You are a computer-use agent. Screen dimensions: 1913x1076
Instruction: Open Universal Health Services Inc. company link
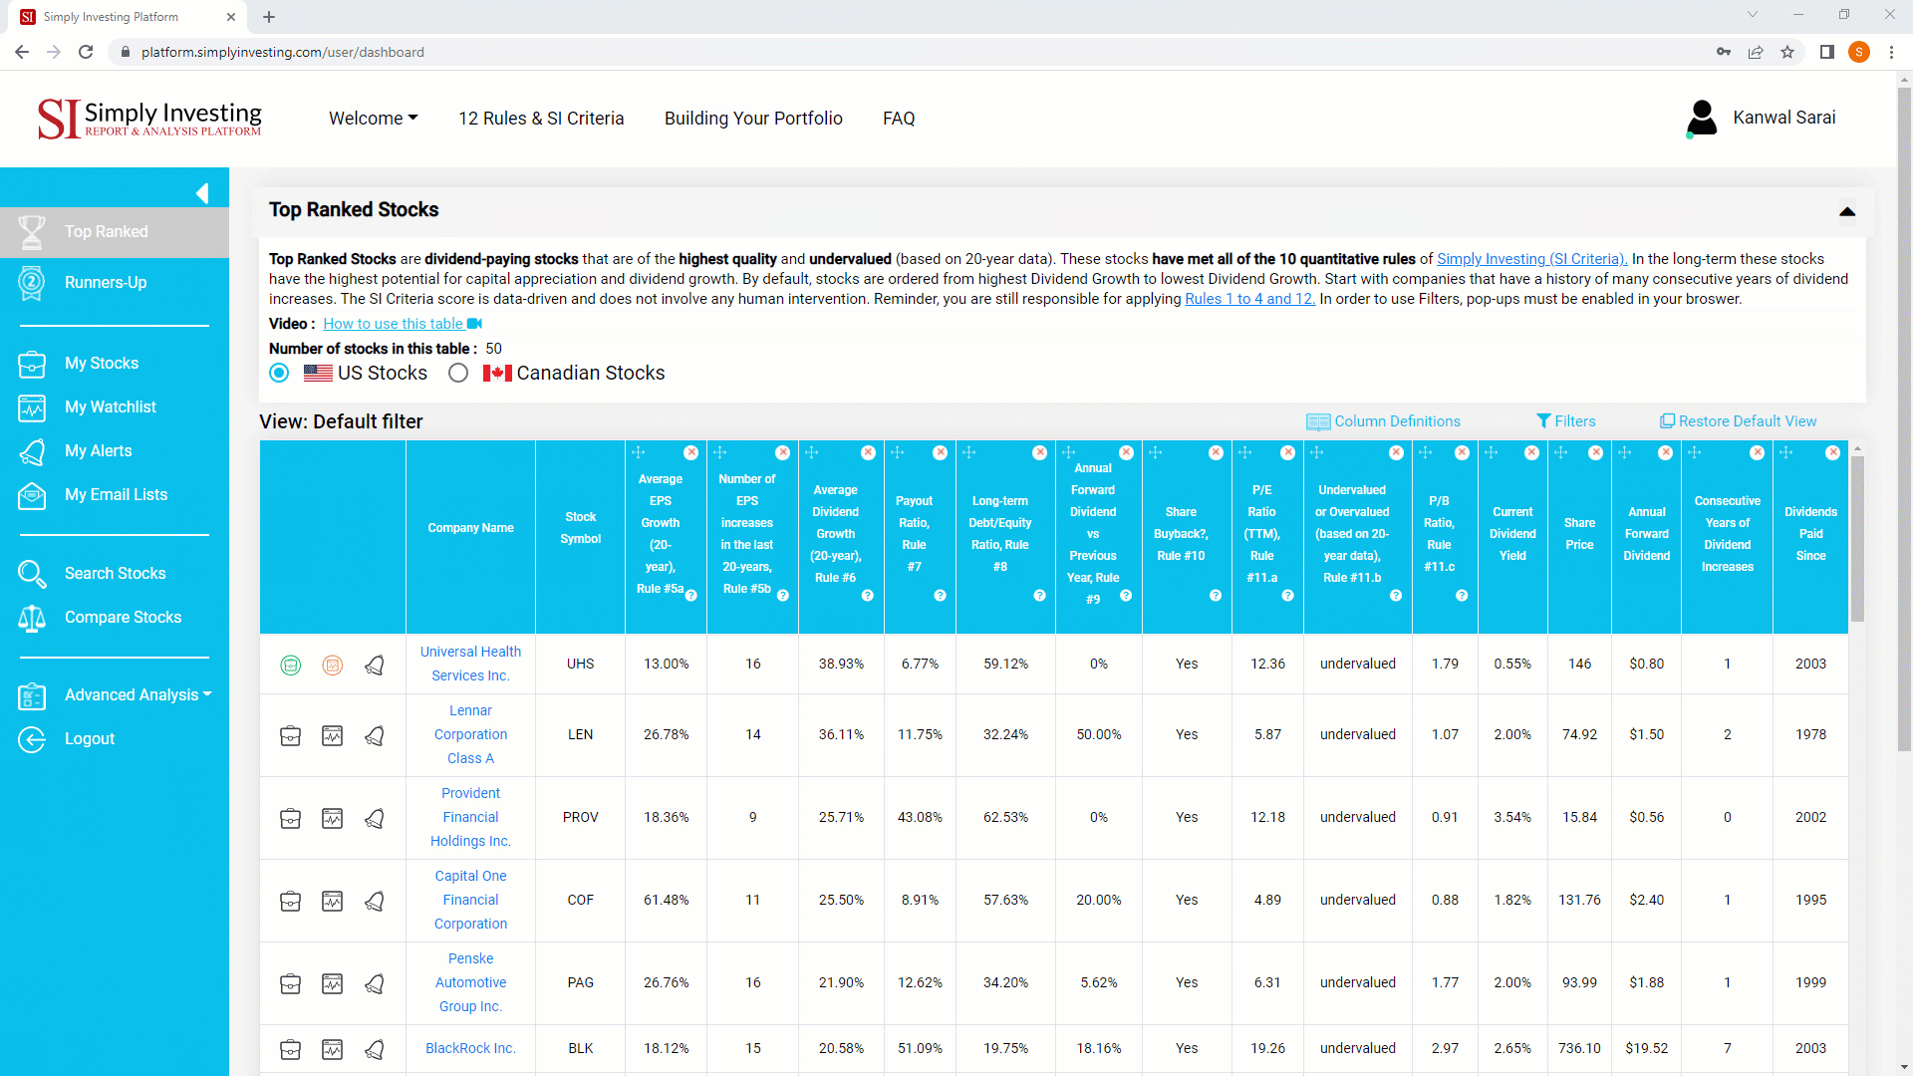point(470,664)
